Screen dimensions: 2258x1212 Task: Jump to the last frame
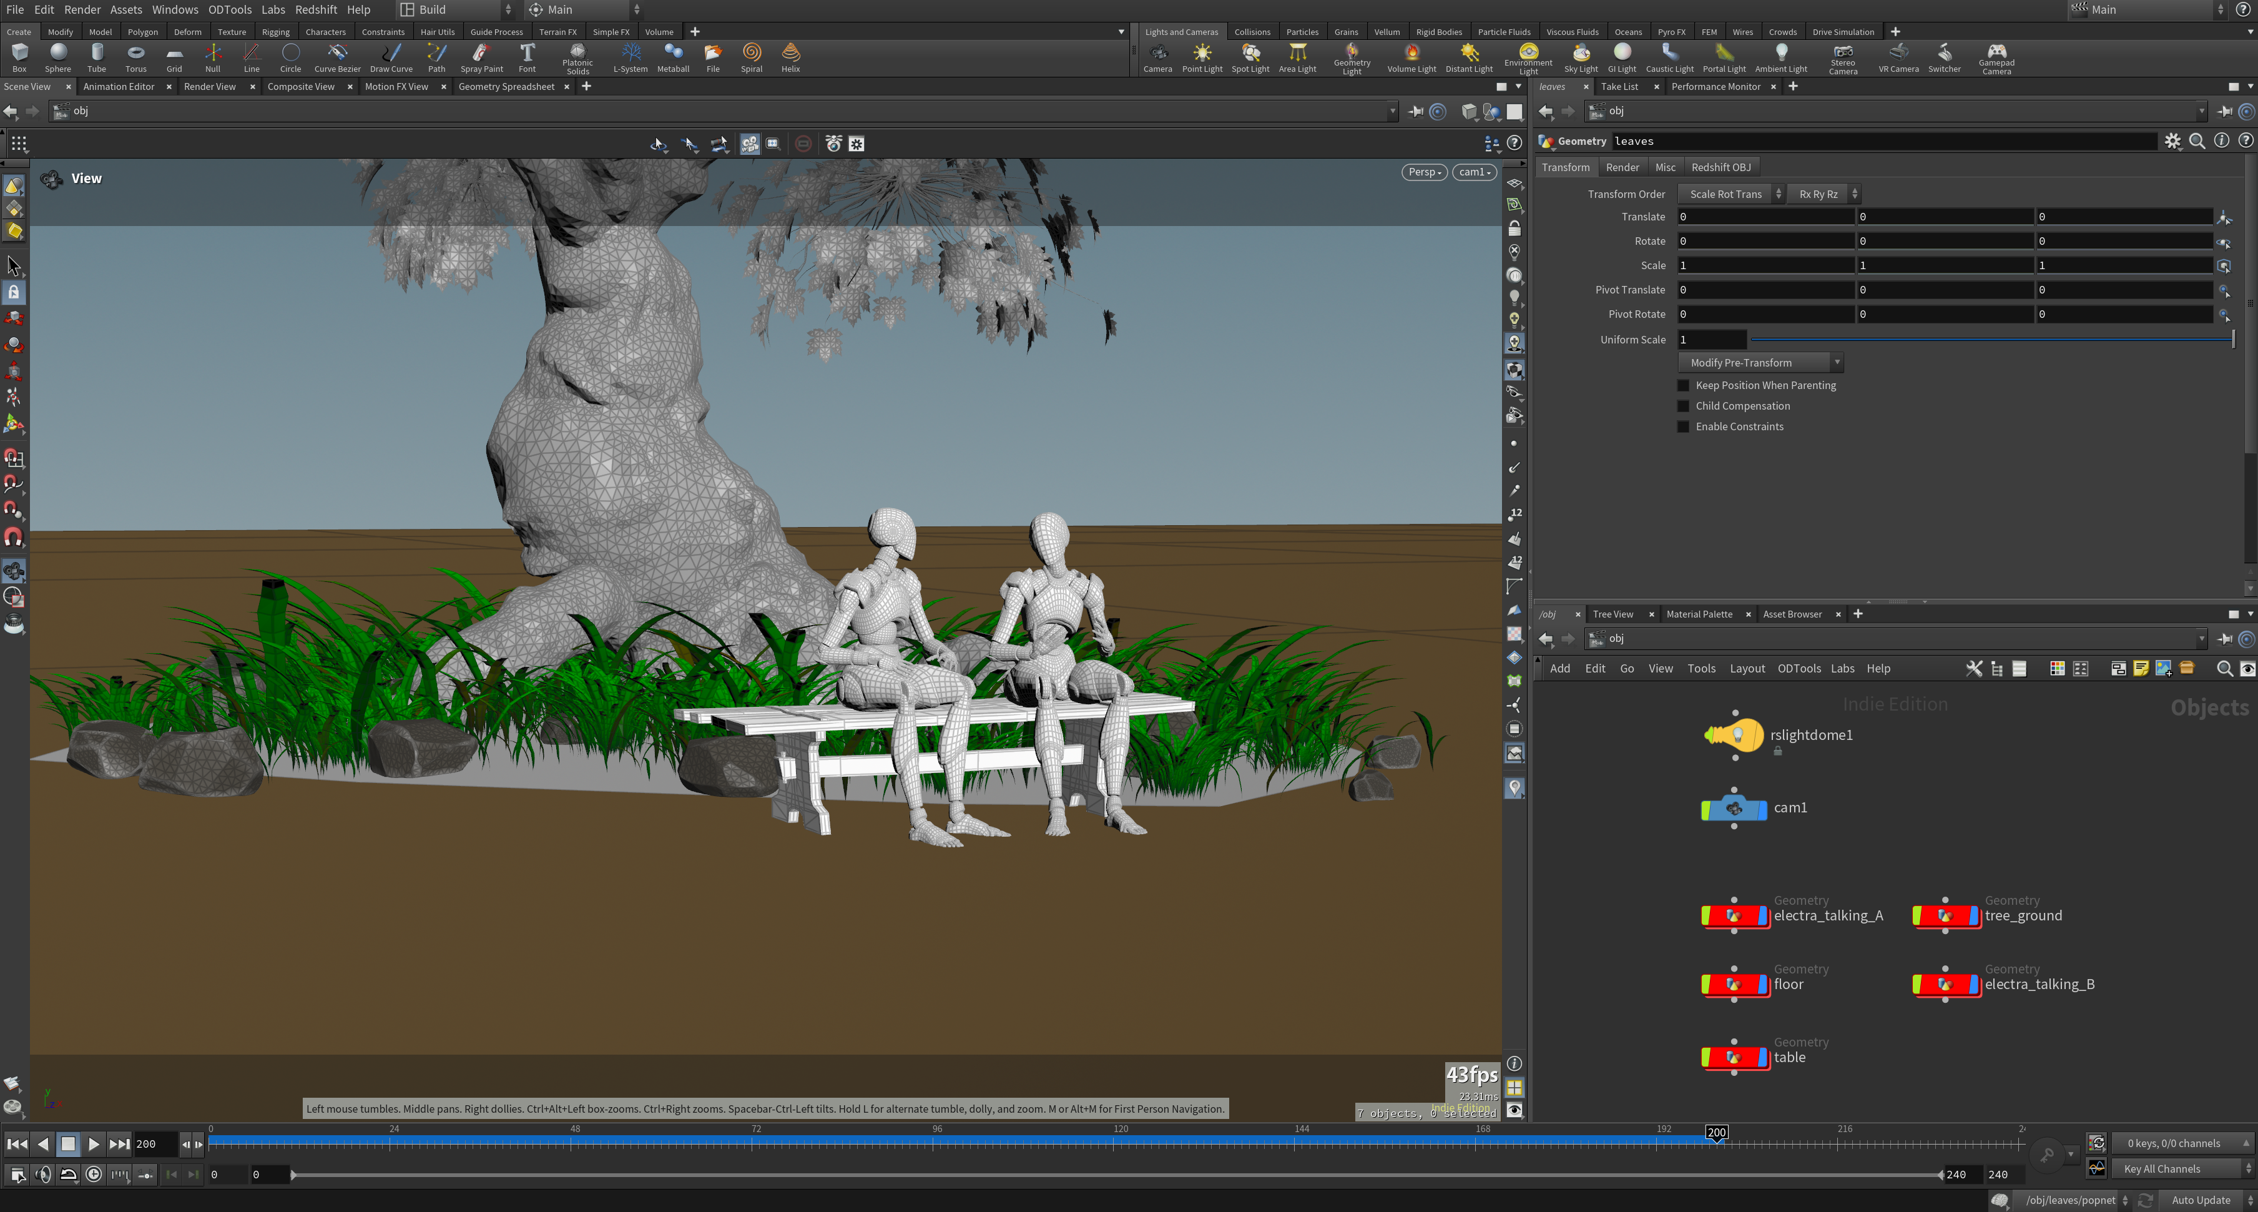tap(119, 1145)
